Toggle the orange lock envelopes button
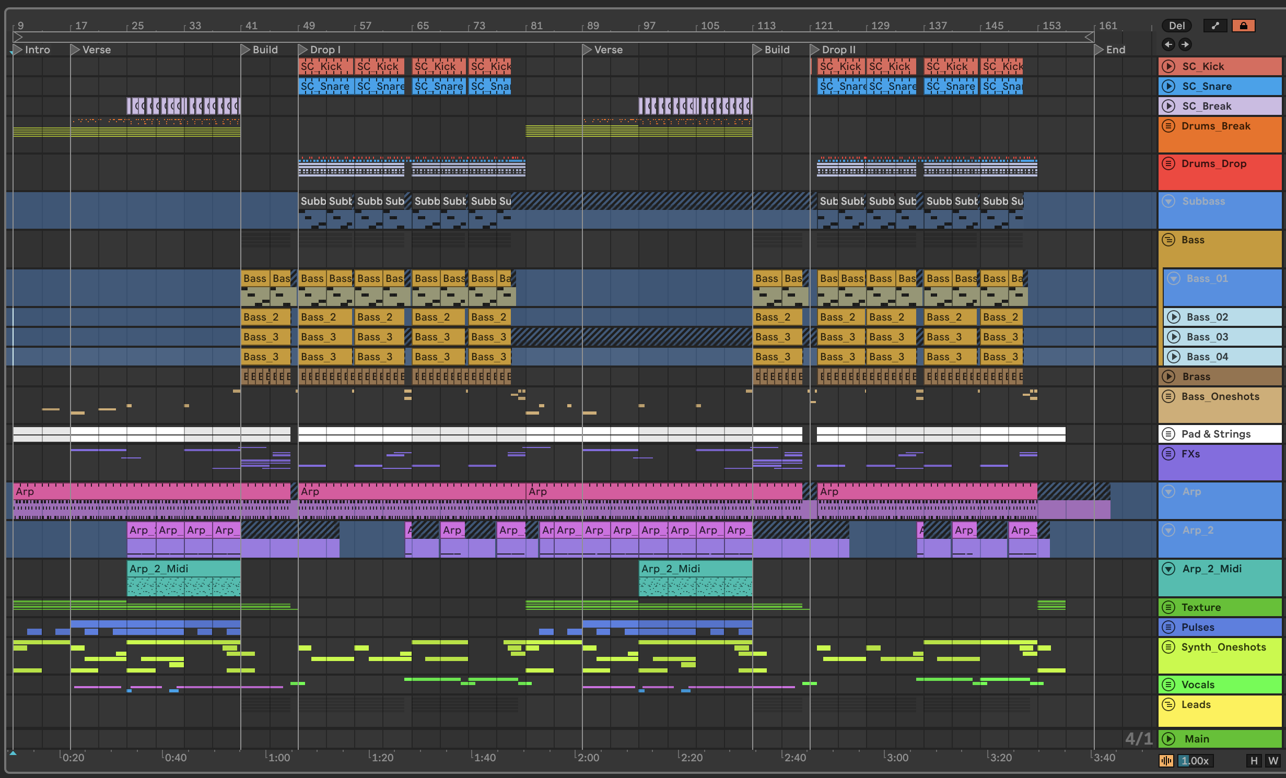Image resolution: width=1286 pixels, height=778 pixels. click(x=1243, y=26)
